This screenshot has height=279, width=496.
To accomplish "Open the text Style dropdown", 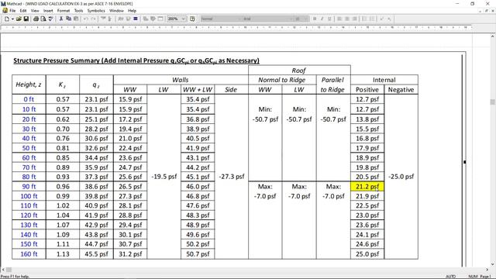I will pyautogui.click(x=239, y=19).
